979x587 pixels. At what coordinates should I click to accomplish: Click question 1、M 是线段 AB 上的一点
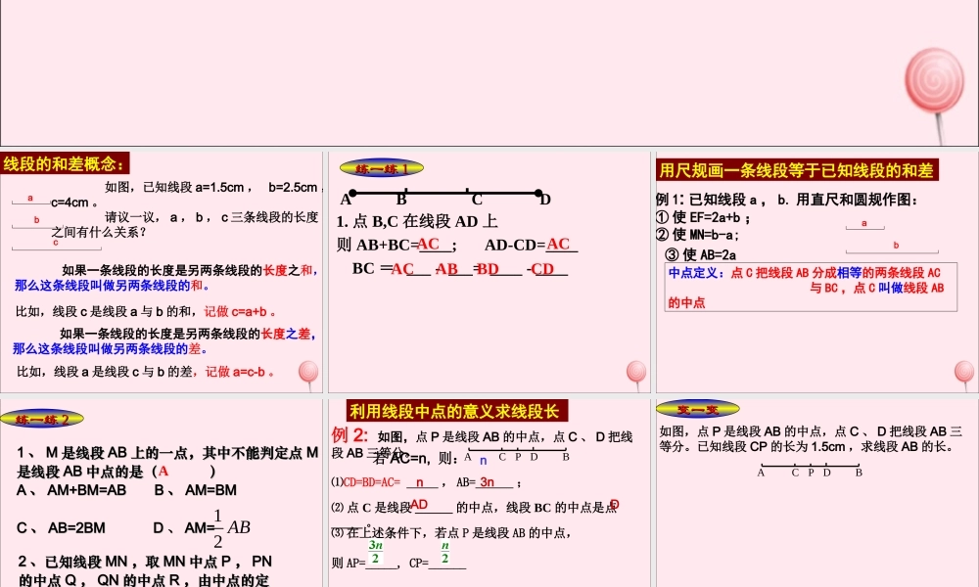coord(167,462)
